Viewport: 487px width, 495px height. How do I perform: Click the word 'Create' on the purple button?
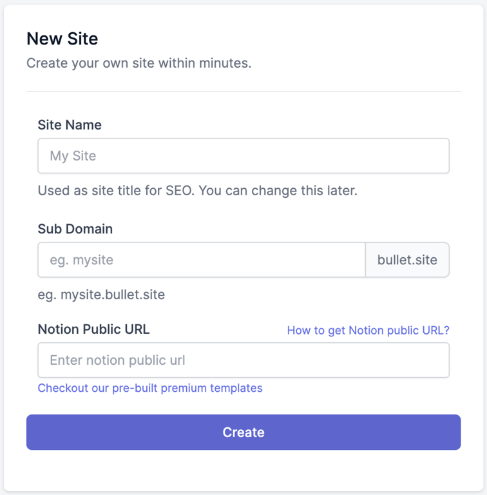pyautogui.click(x=243, y=432)
